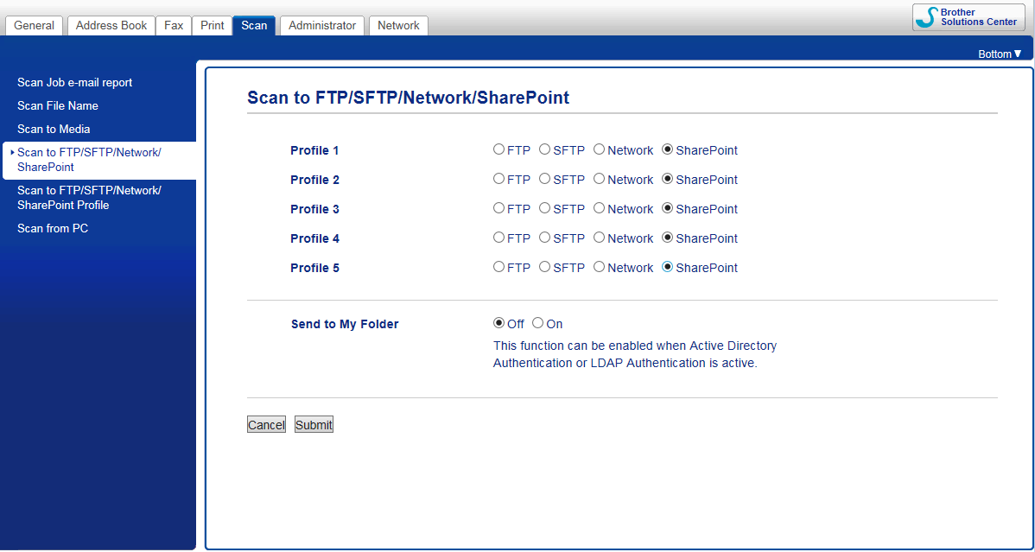Open the Address Book tab
Viewport: 1035px width, 552px height.
point(111,25)
